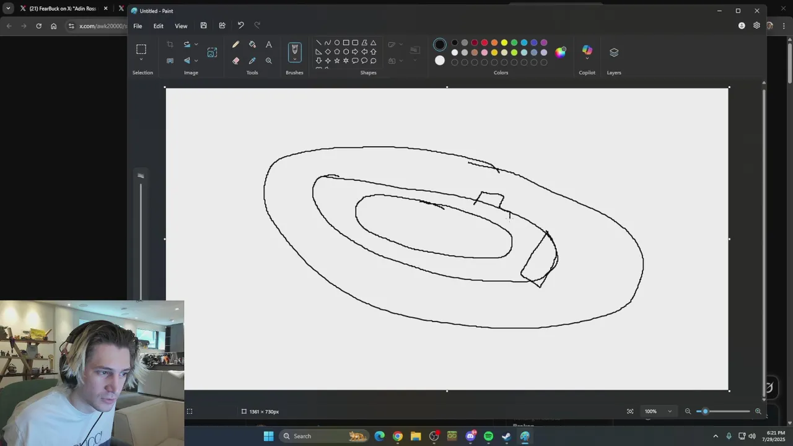Click the brush size slider handle

(141, 176)
